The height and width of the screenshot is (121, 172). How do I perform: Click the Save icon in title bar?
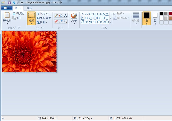point(9,2)
